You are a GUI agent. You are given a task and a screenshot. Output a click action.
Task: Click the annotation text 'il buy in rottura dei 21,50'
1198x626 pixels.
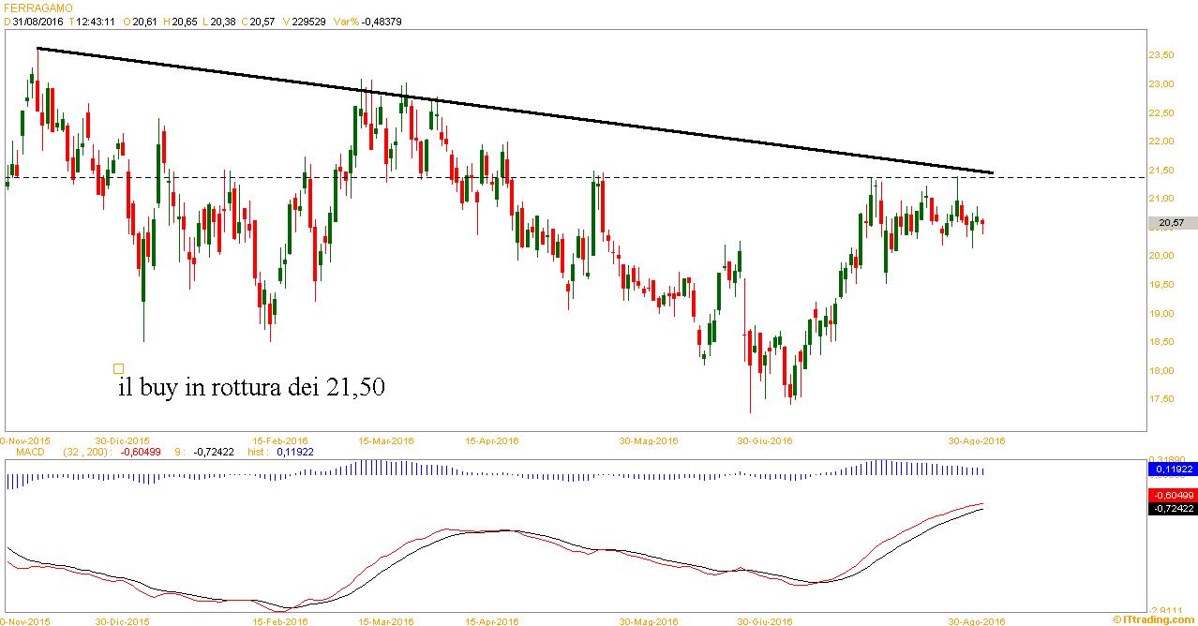click(250, 387)
